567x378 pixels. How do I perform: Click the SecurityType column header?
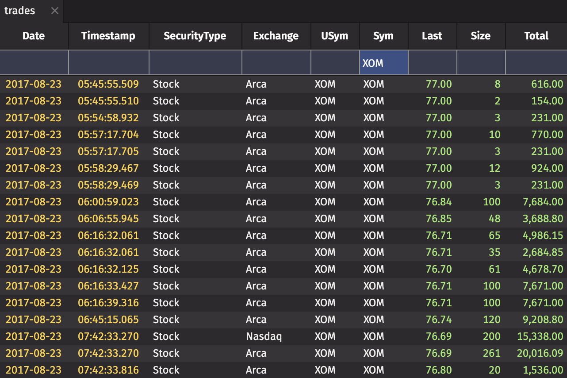tap(195, 36)
